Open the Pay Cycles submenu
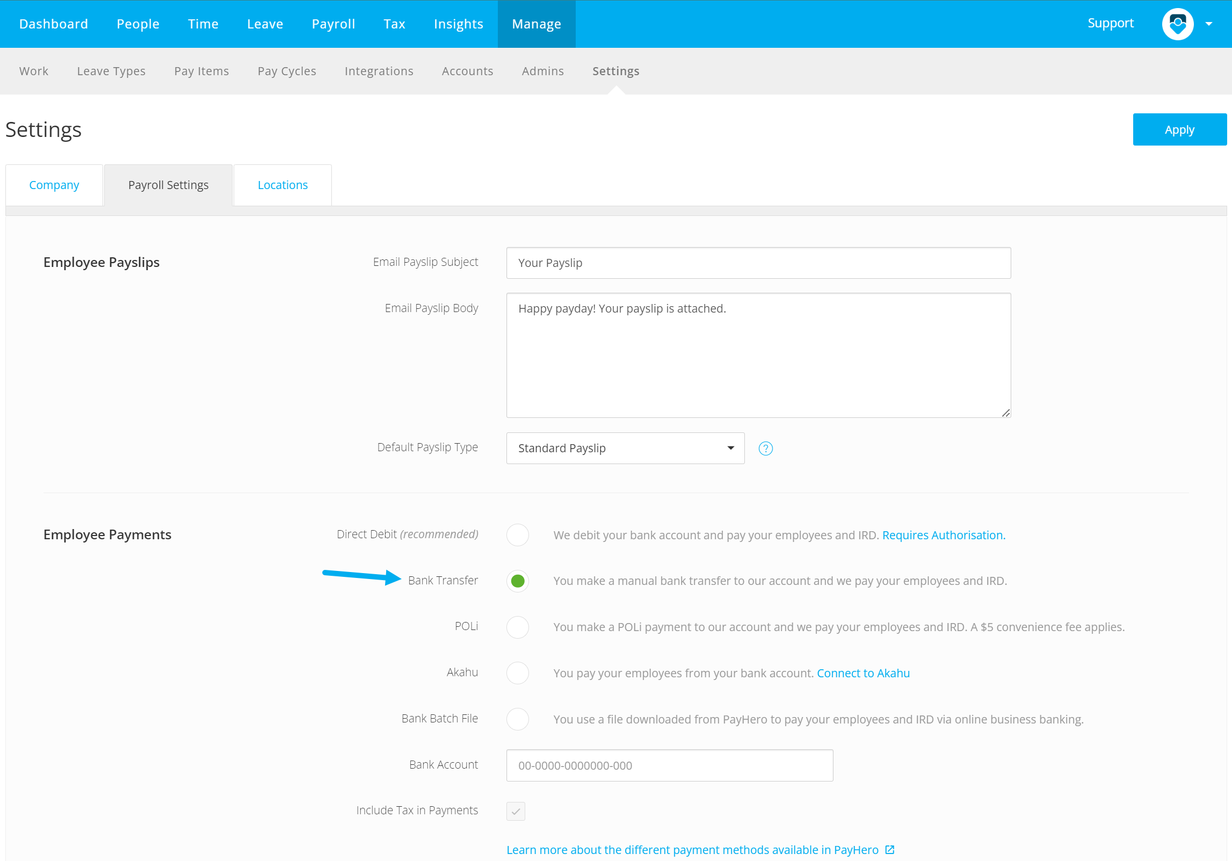The height and width of the screenshot is (861, 1232). (287, 71)
